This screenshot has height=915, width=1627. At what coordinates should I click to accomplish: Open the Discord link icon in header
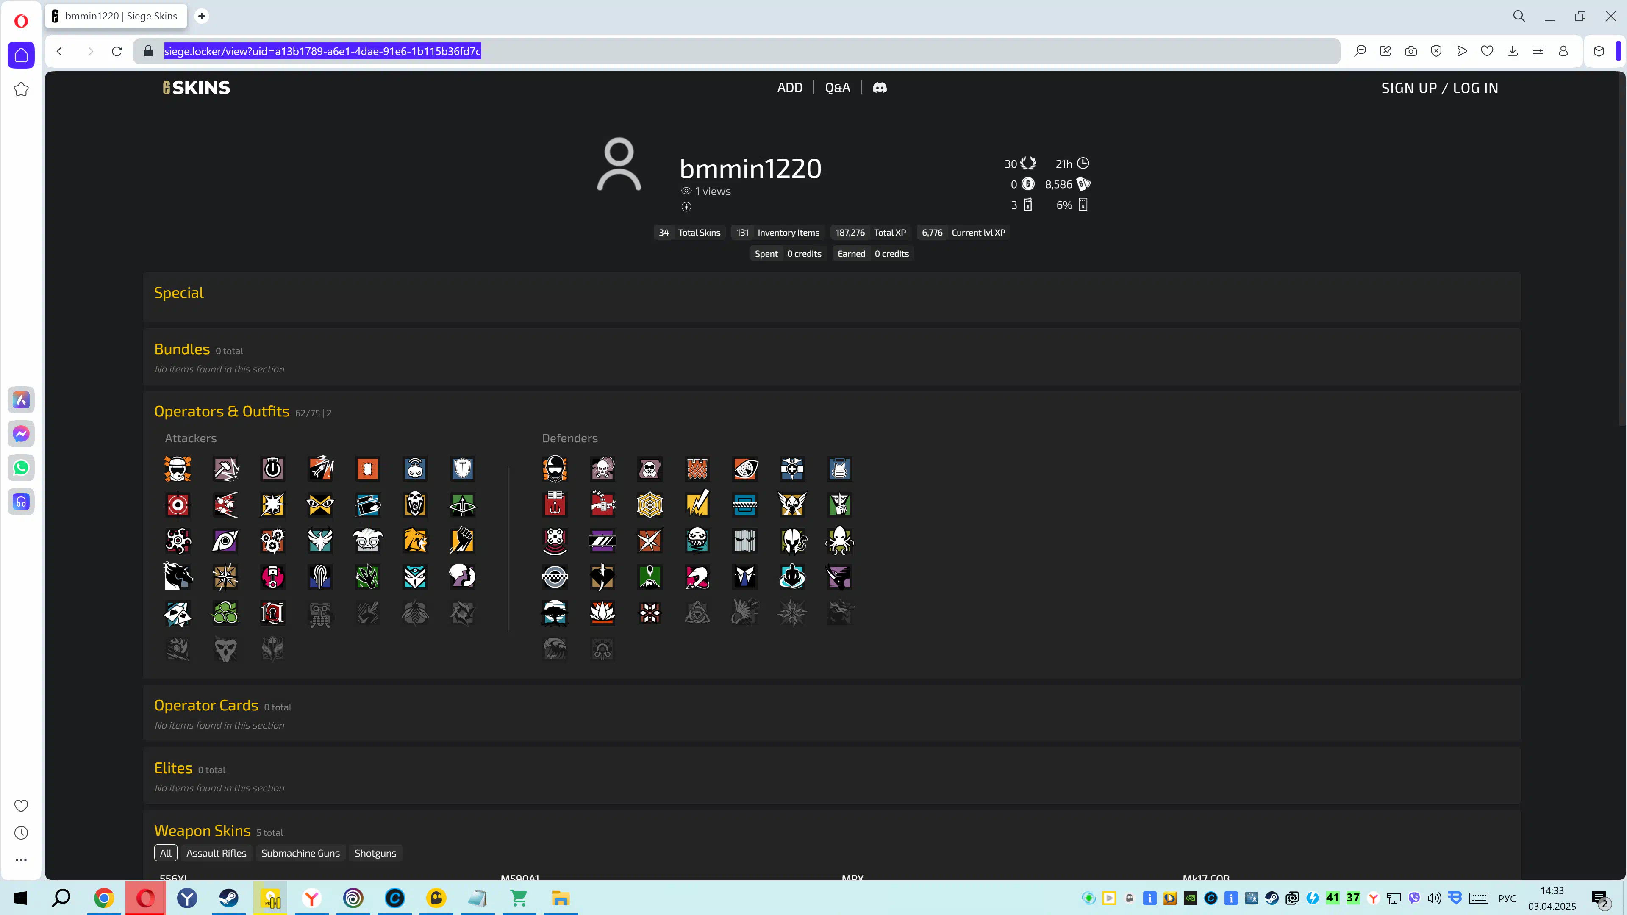tap(880, 88)
